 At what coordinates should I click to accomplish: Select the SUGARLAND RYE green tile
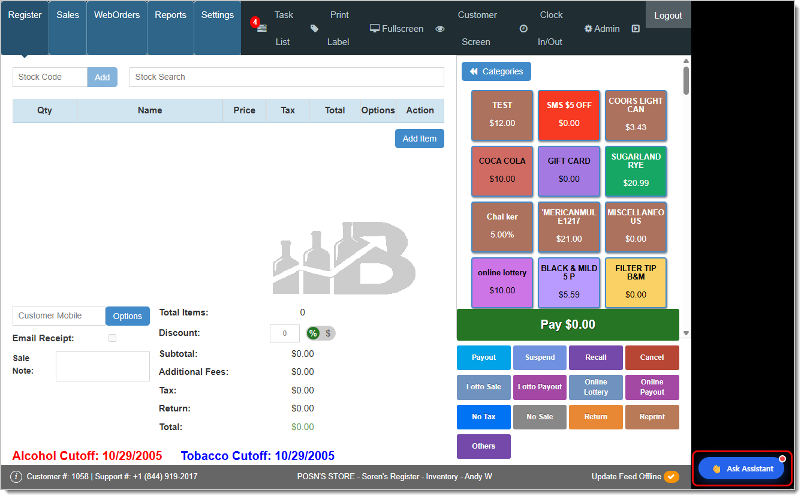click(x=636, y=171)
